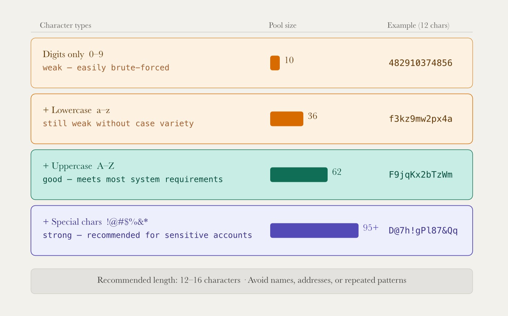Image resolution: width=508 pixels, height=316 pixels.
Task: Select example password f3kz9mw2px4a
Action: tap(420, 119)
